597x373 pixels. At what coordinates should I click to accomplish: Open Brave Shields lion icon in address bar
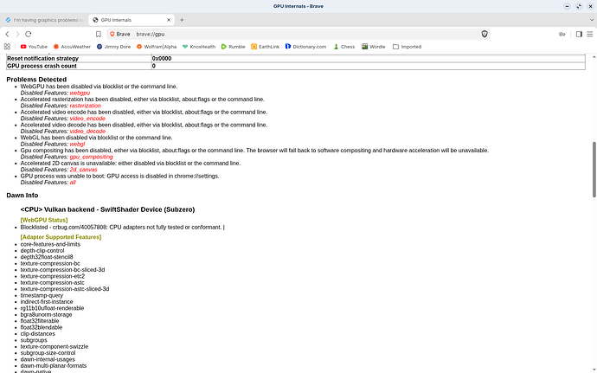(485, 35)
